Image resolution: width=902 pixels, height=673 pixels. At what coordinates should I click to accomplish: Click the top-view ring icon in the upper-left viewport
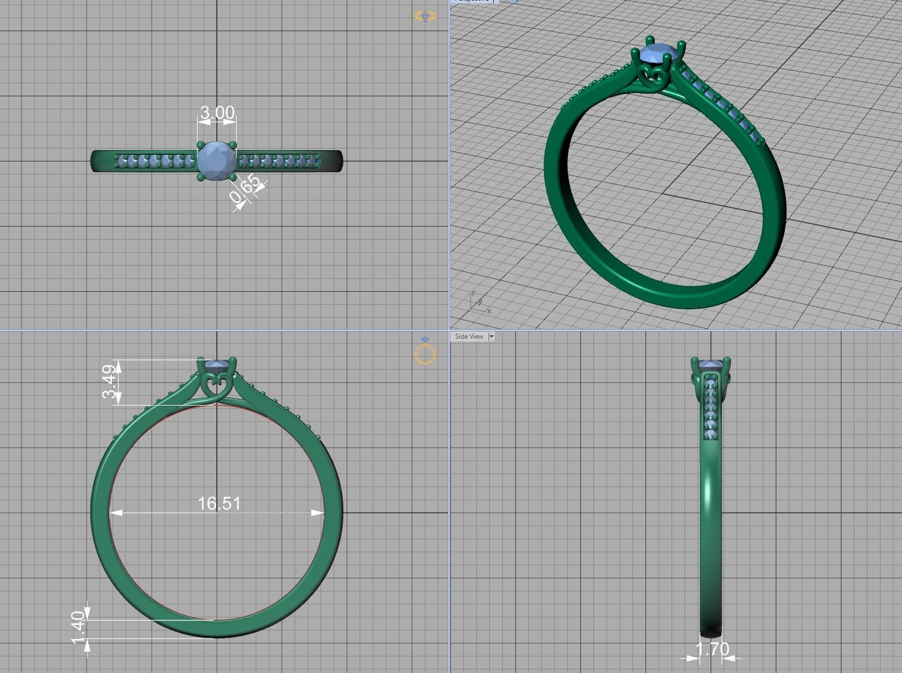pos(425,16)
